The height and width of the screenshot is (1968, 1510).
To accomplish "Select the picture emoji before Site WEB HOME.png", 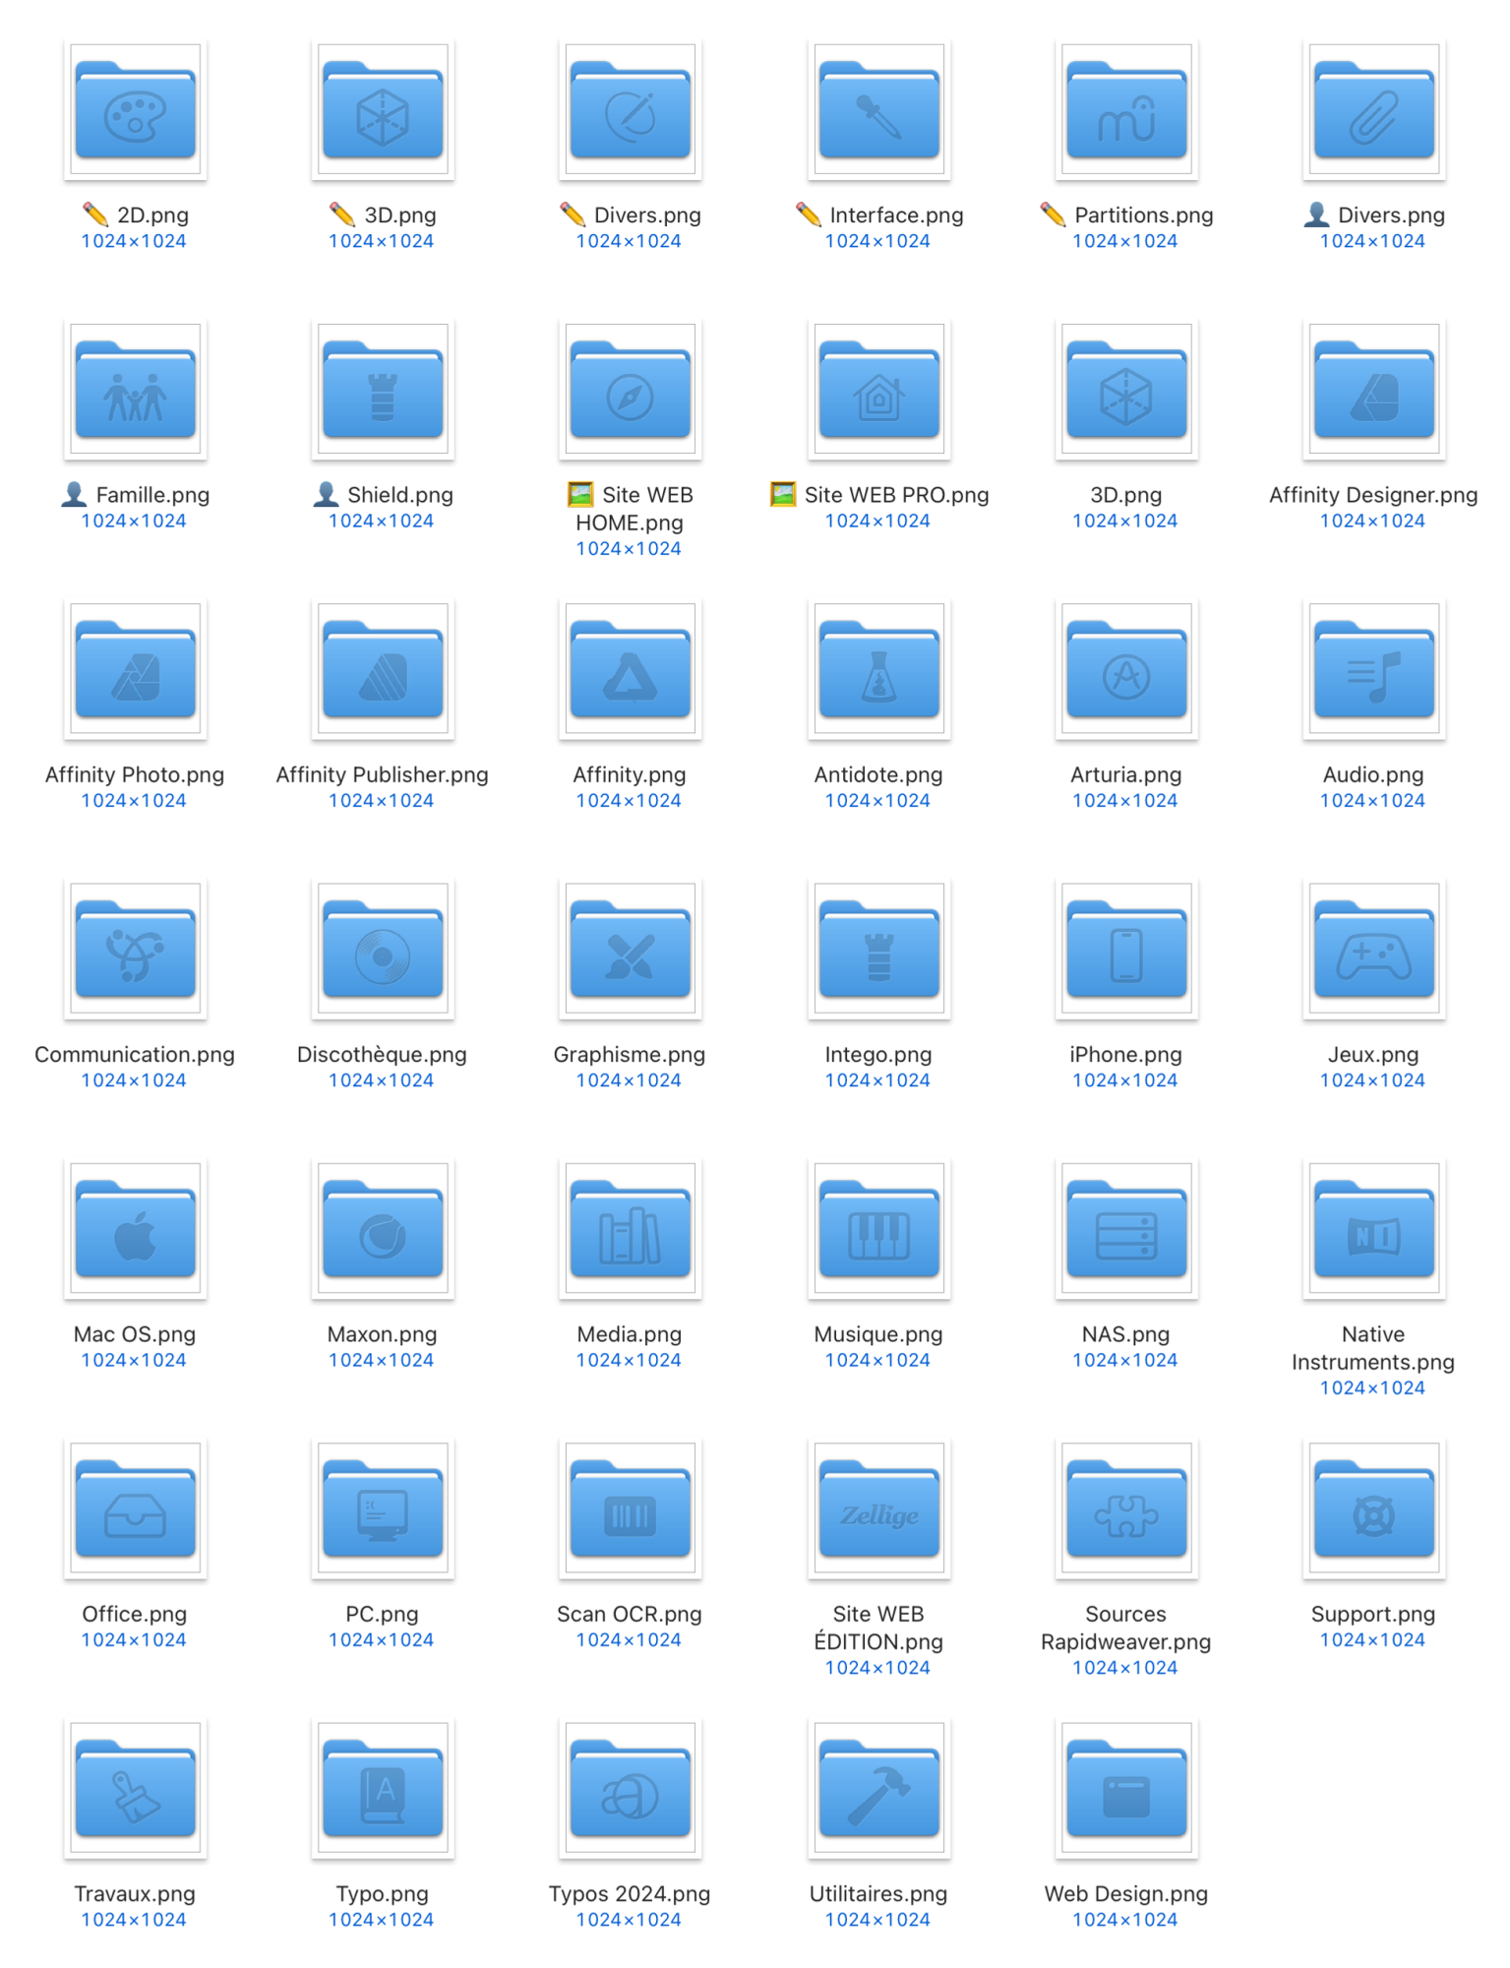I will pos(580,494).
